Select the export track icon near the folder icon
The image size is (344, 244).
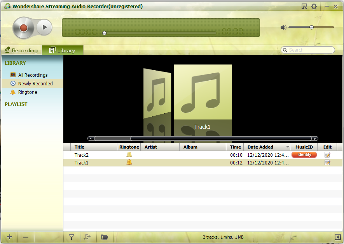point(88,237)
